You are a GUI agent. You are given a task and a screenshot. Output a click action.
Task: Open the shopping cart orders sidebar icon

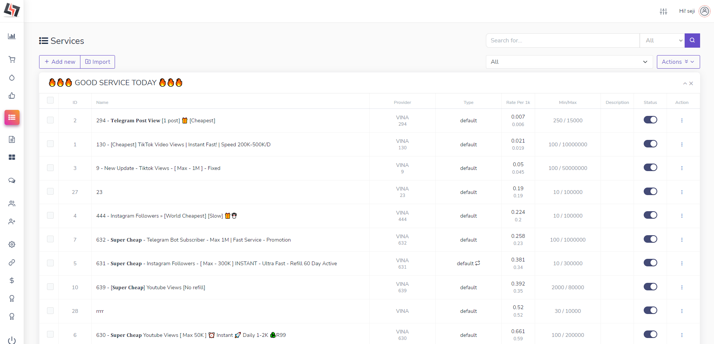[x=12, y=59]
